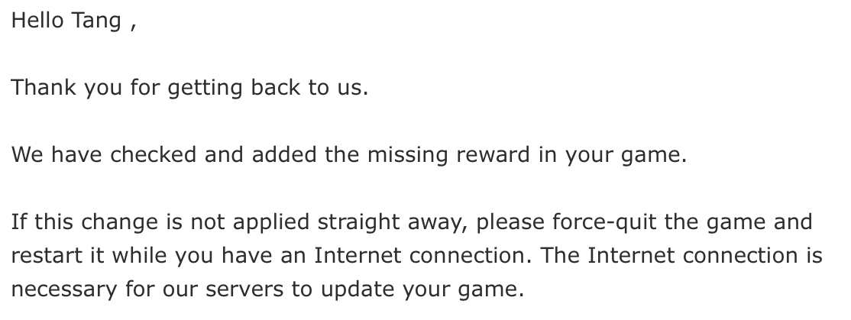This screenshot has height=320, width=851.
Task: Click the sentence "Thank you for getting back to us."
Action: [189, 89]
